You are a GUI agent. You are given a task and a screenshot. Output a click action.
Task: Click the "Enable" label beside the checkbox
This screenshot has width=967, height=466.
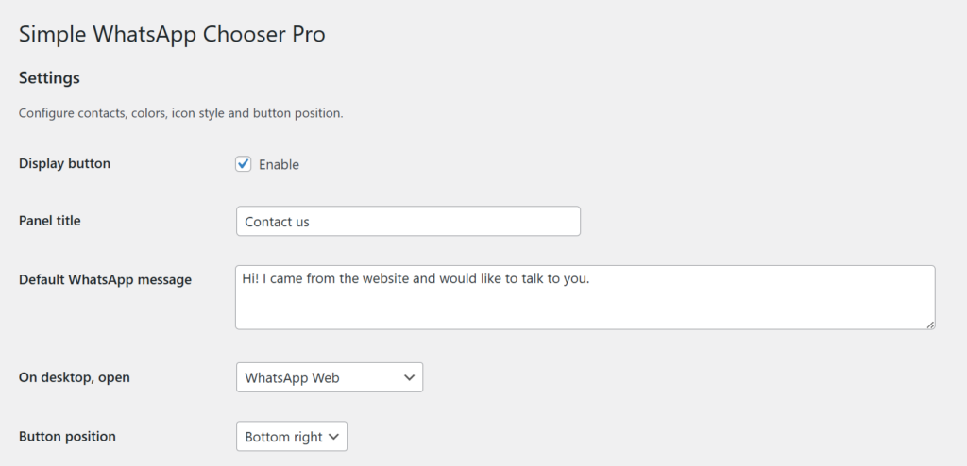279,165
